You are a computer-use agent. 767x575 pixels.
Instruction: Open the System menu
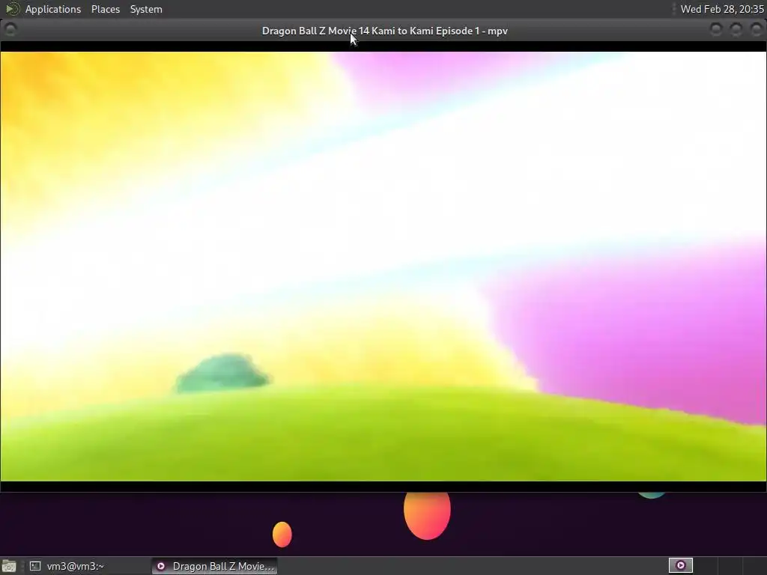pyautogui.click(x=146, y=9)
